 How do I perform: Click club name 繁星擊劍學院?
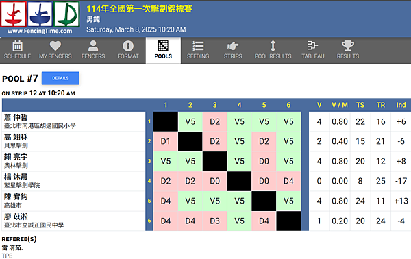point(22,185)
